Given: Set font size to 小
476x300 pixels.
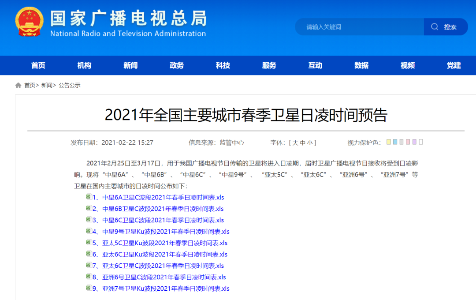Looking at the screenshot, I should pyautogui.click(x=310, y=143).
